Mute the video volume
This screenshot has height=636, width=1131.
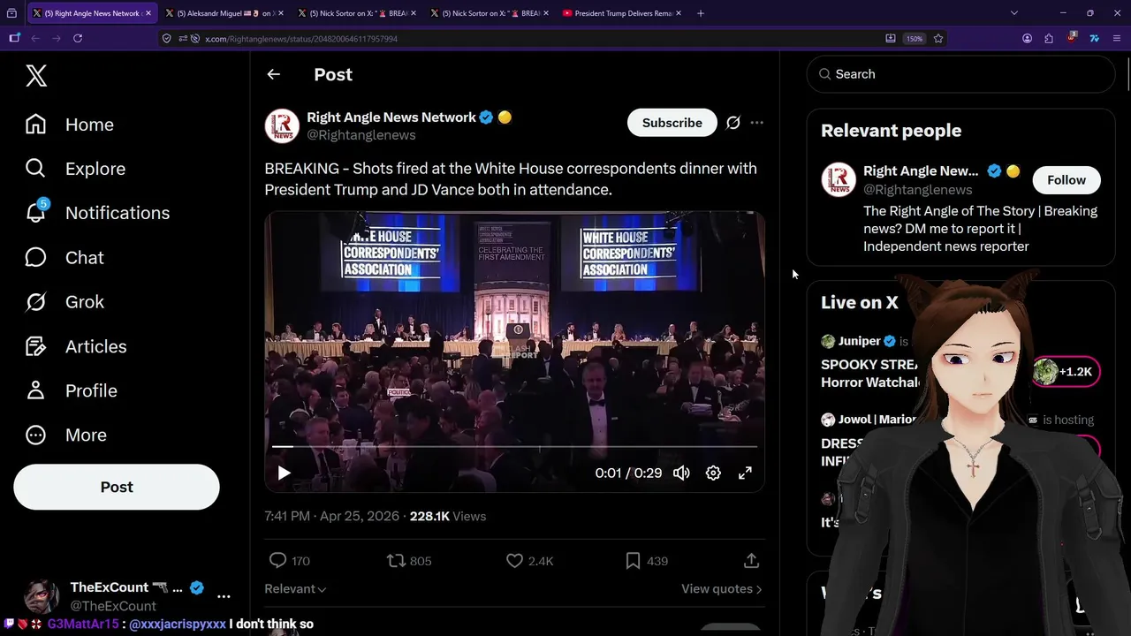(x=681, y=473)
